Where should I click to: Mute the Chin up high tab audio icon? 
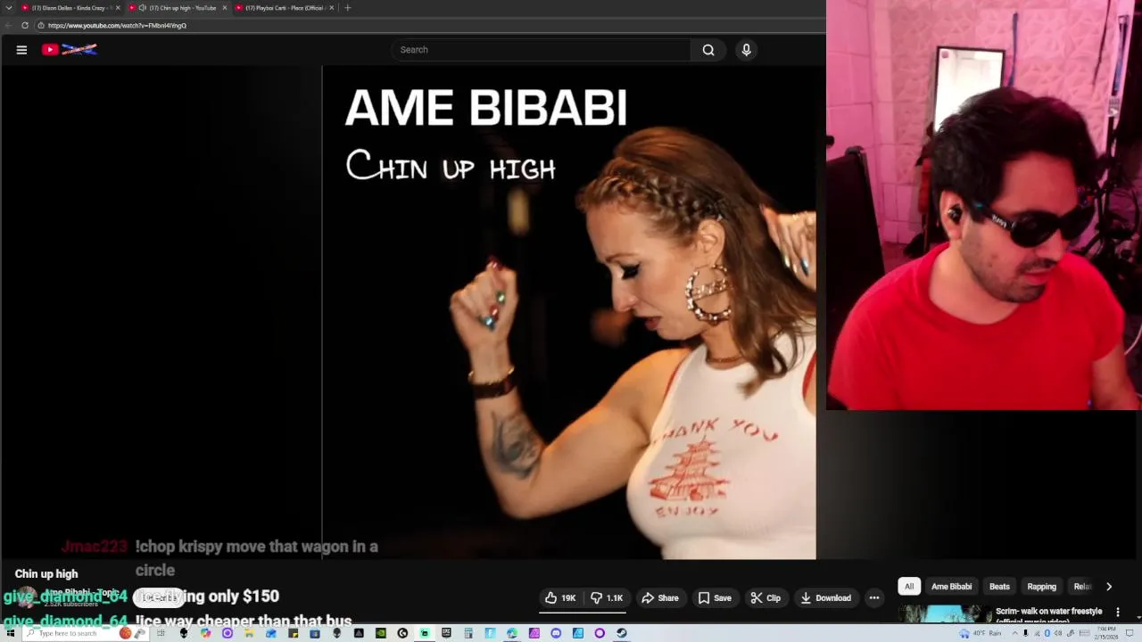(143, 8)
